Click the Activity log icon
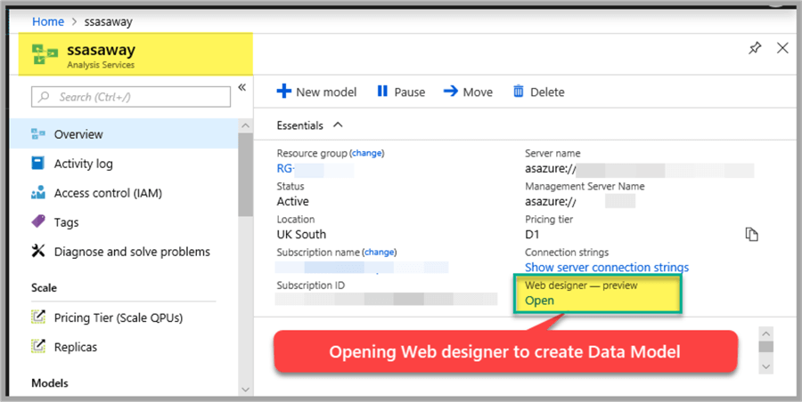The image size is (802, 402). click(37, 163)
